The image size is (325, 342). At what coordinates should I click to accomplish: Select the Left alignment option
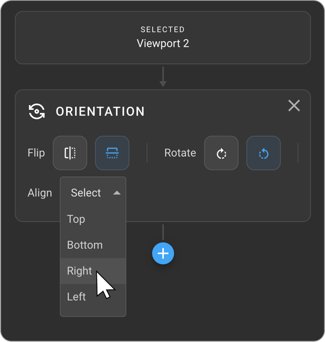76,297
